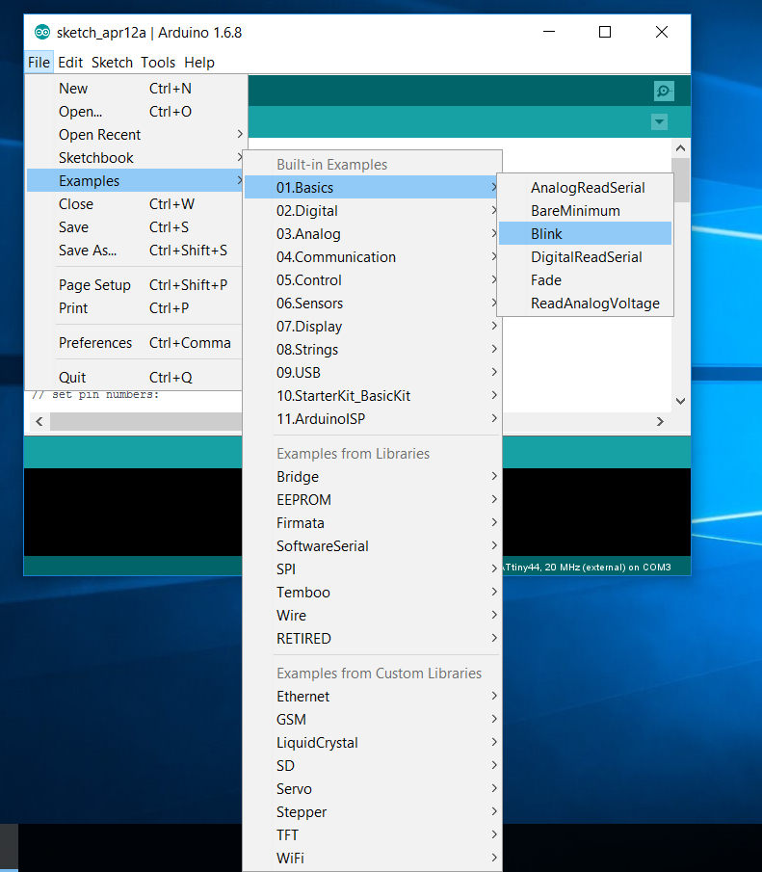The width and height of the screenshot is (762, 872).
Task: Choose Print from the File menu
Action: point(134,308)
